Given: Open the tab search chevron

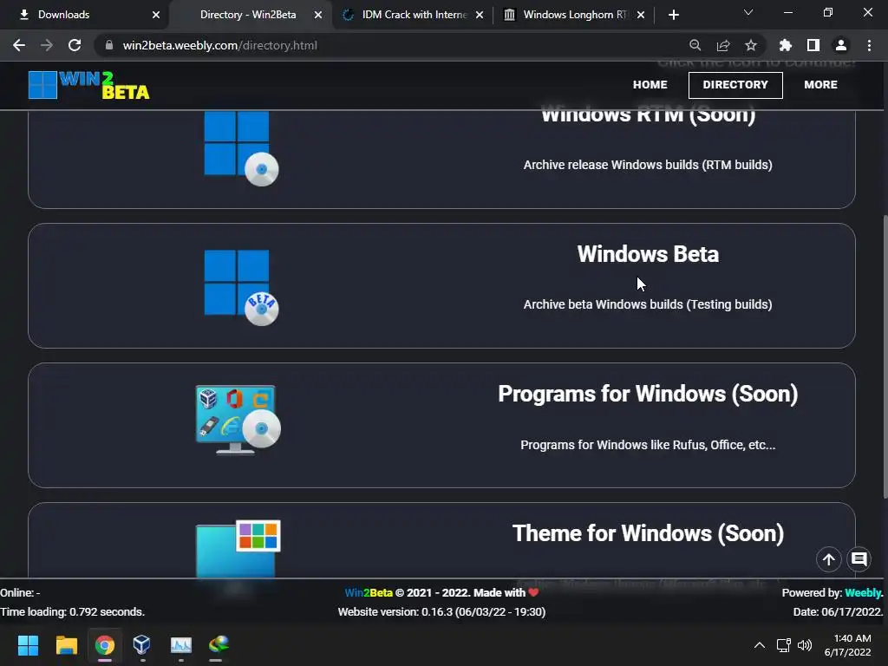Looking at the screenshot, I should coord(748,12).
